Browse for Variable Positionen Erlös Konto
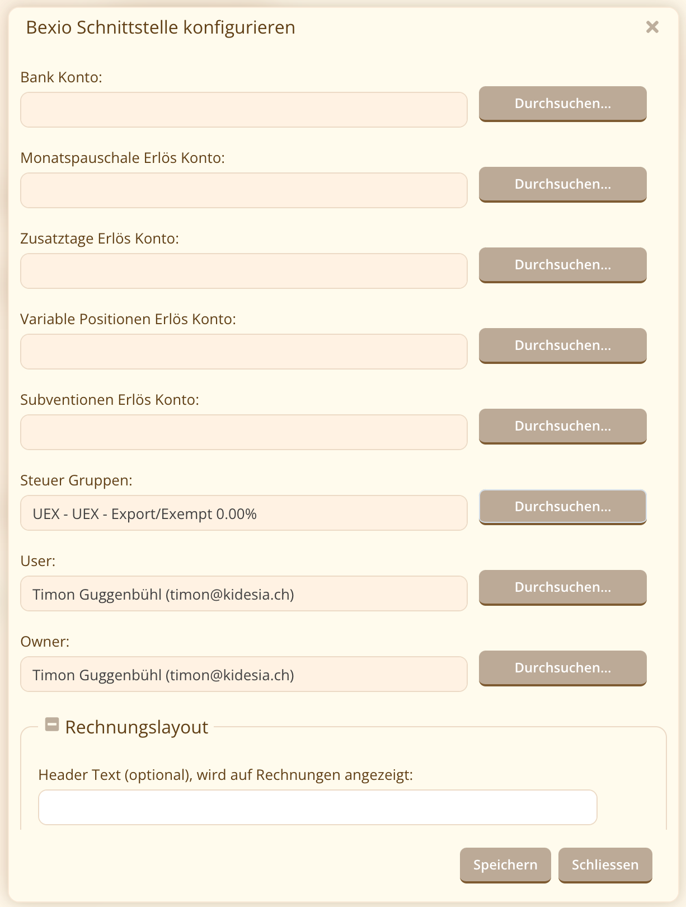The width and height of the screenshot is (686, 907). (562, 345)
